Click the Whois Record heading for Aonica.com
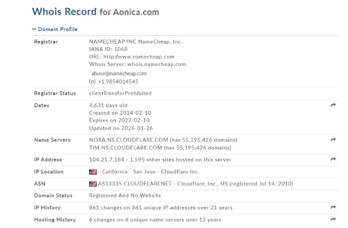Image resolution: width=348 pixels, height=228 pixels. pyautogui.click(x=95, y=12)
